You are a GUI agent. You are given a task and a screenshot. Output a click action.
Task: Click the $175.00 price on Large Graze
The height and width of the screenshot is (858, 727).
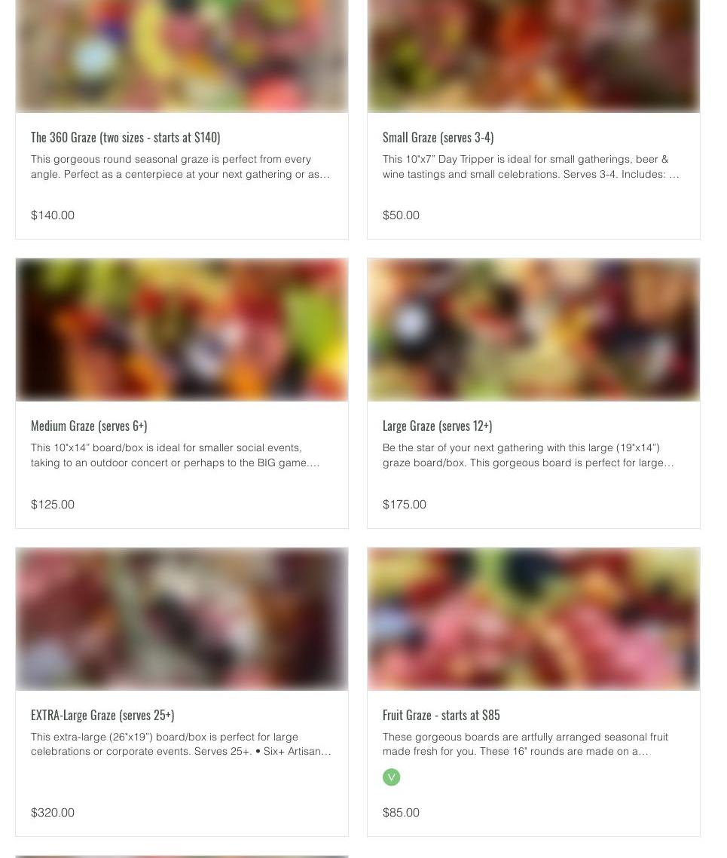[x=404, y=505]
